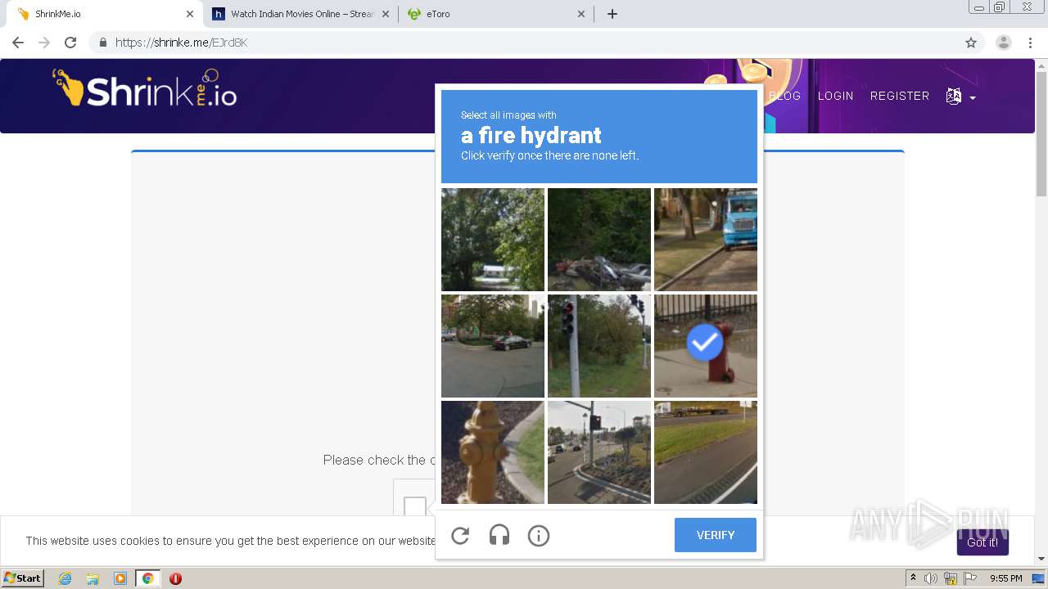The width and height of the screenshot is (1048, 589).
Task: Bookmark this page with star icon
Action: click(x=971, y=43)
